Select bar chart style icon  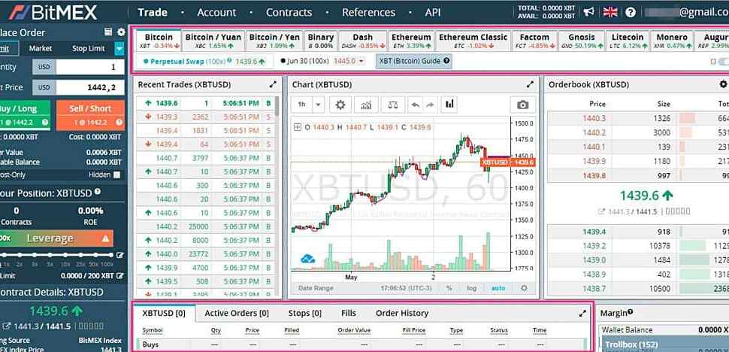tap(449, 104)
